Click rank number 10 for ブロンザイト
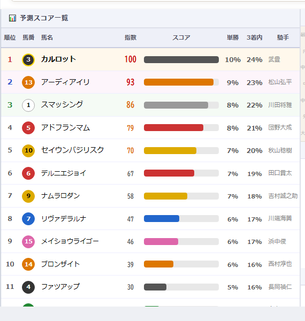Viewport: 305px width, 321px height. pyautogui.click(x=10, y=264)
